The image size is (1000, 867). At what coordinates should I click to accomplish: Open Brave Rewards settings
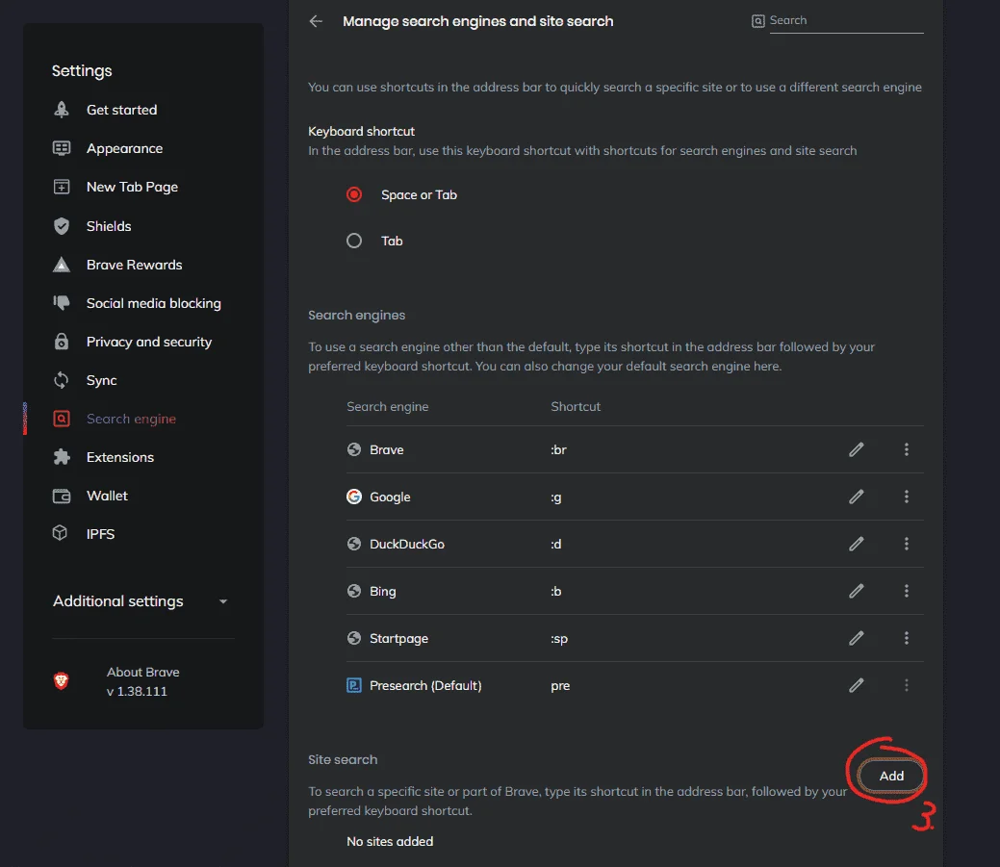[x=135, y=265]
